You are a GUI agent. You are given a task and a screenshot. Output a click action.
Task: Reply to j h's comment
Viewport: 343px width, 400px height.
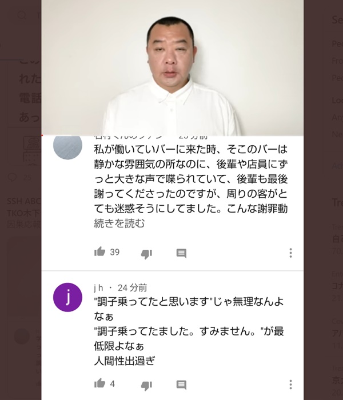click(x=181, y=385)
